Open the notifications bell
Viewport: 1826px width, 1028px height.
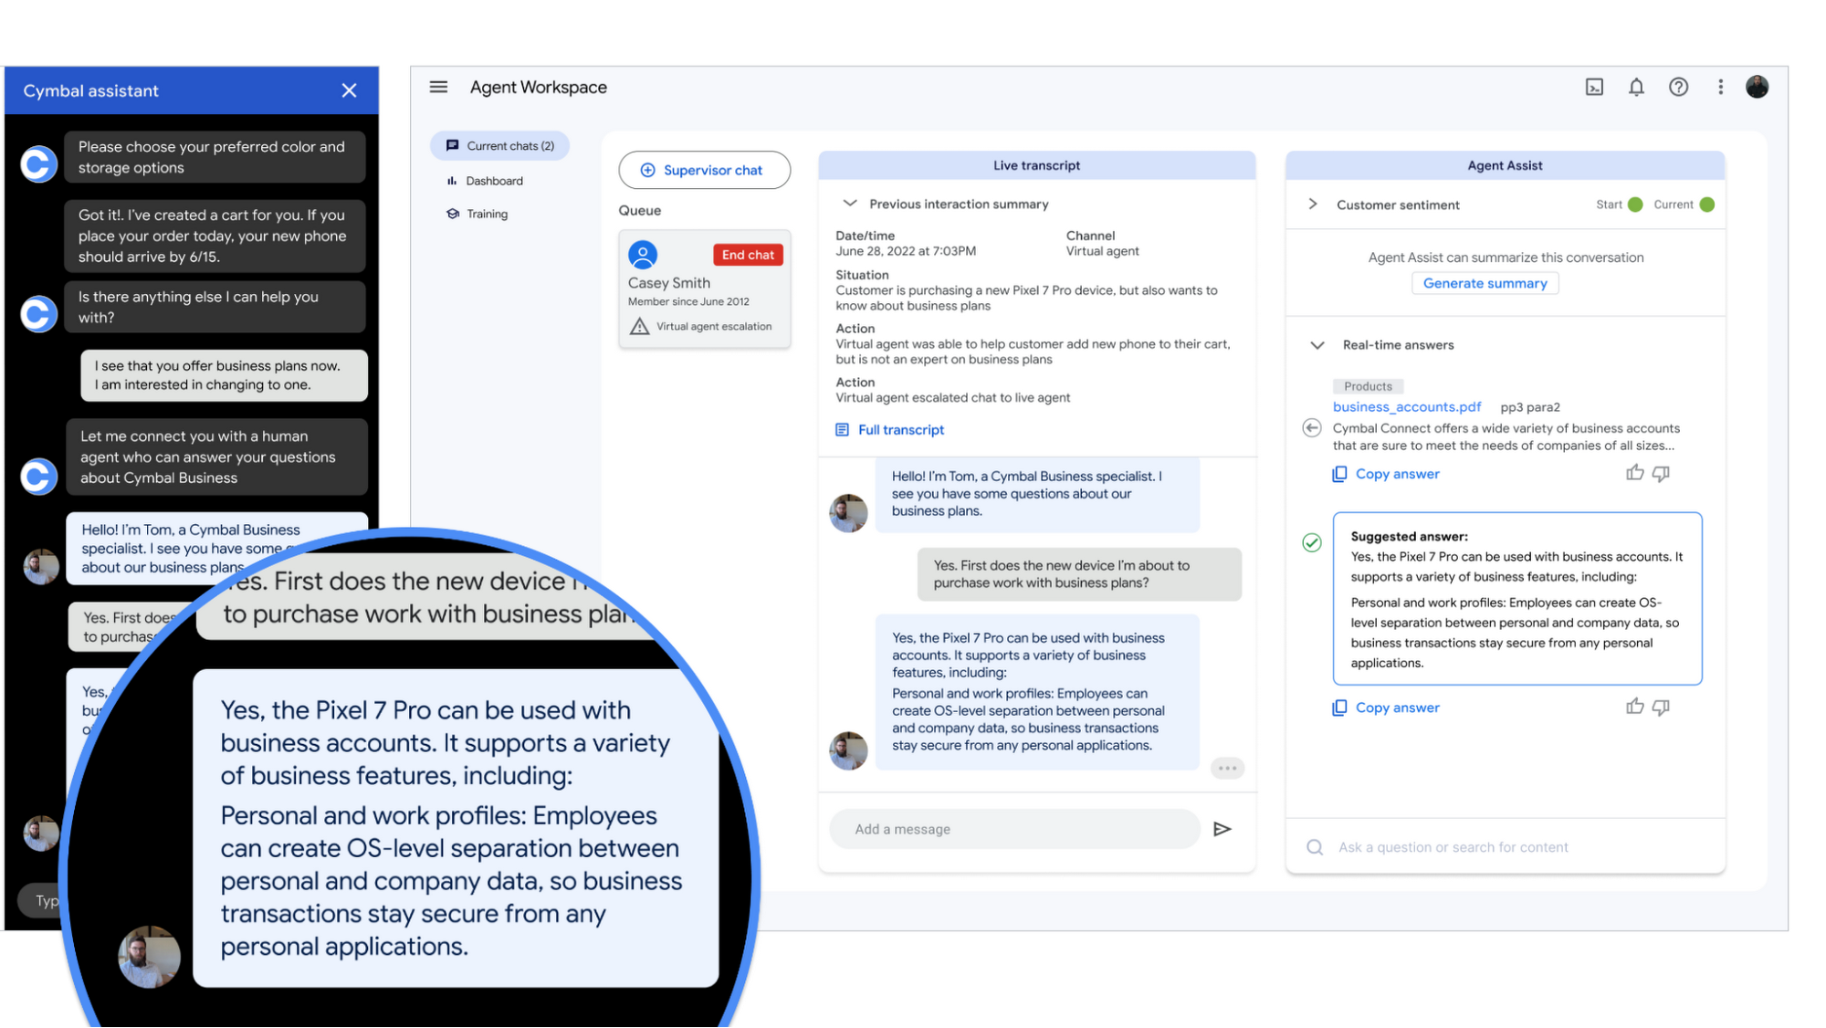[x=1636, y=88]
